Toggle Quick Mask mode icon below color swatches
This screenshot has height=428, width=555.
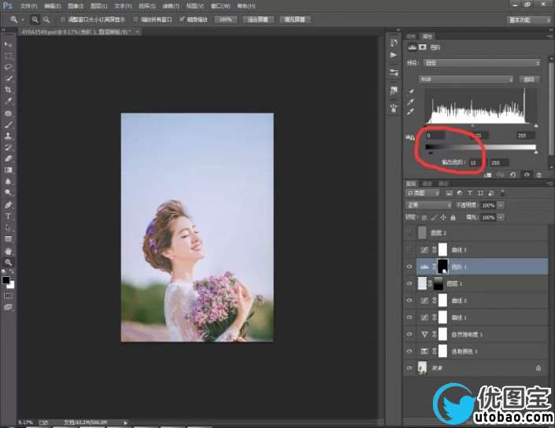tap(8, 296)
